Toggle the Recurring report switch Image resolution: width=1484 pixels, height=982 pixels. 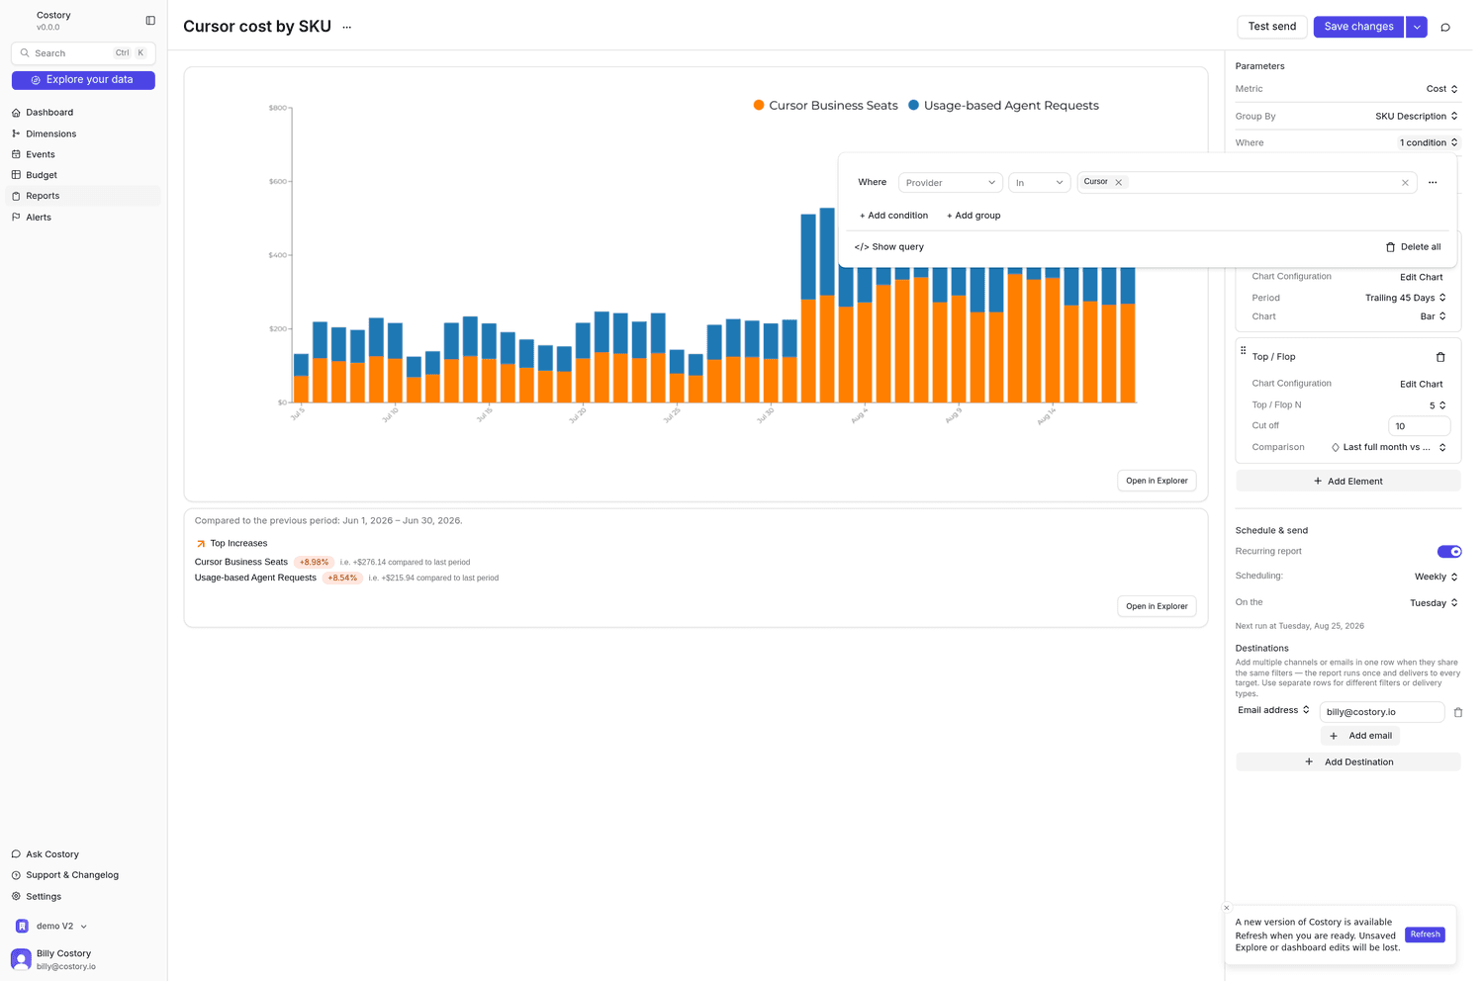[x=1448, y=552]
